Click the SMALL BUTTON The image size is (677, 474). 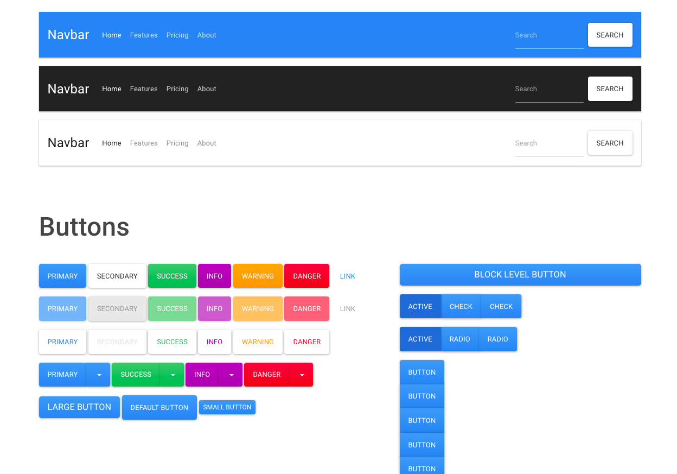pos(227,407)
